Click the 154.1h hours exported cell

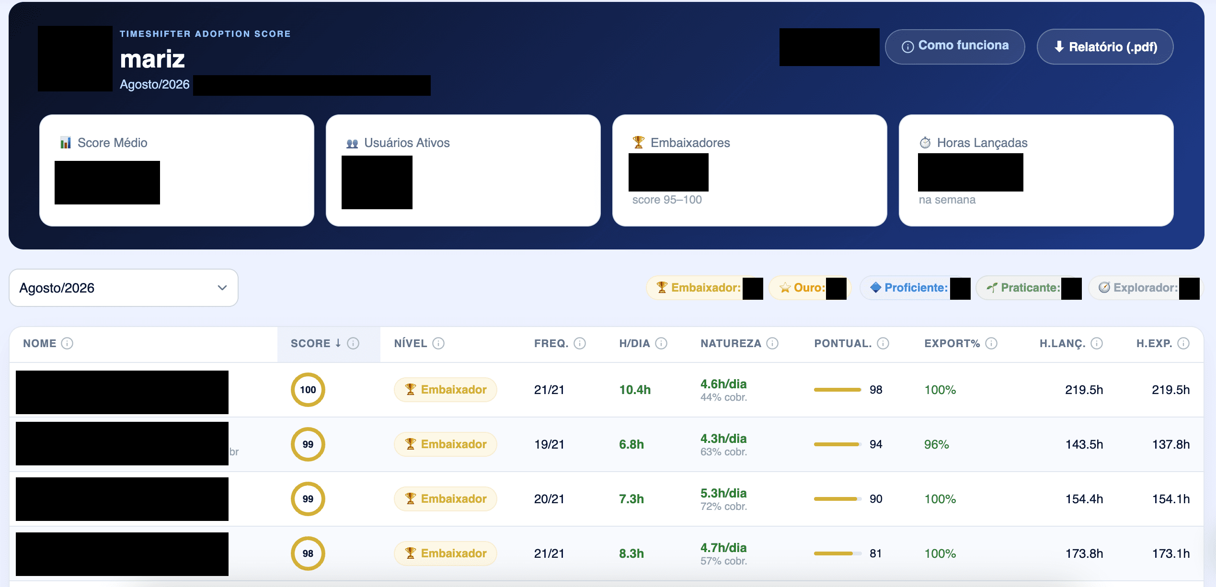click(x=1171, y=499)
